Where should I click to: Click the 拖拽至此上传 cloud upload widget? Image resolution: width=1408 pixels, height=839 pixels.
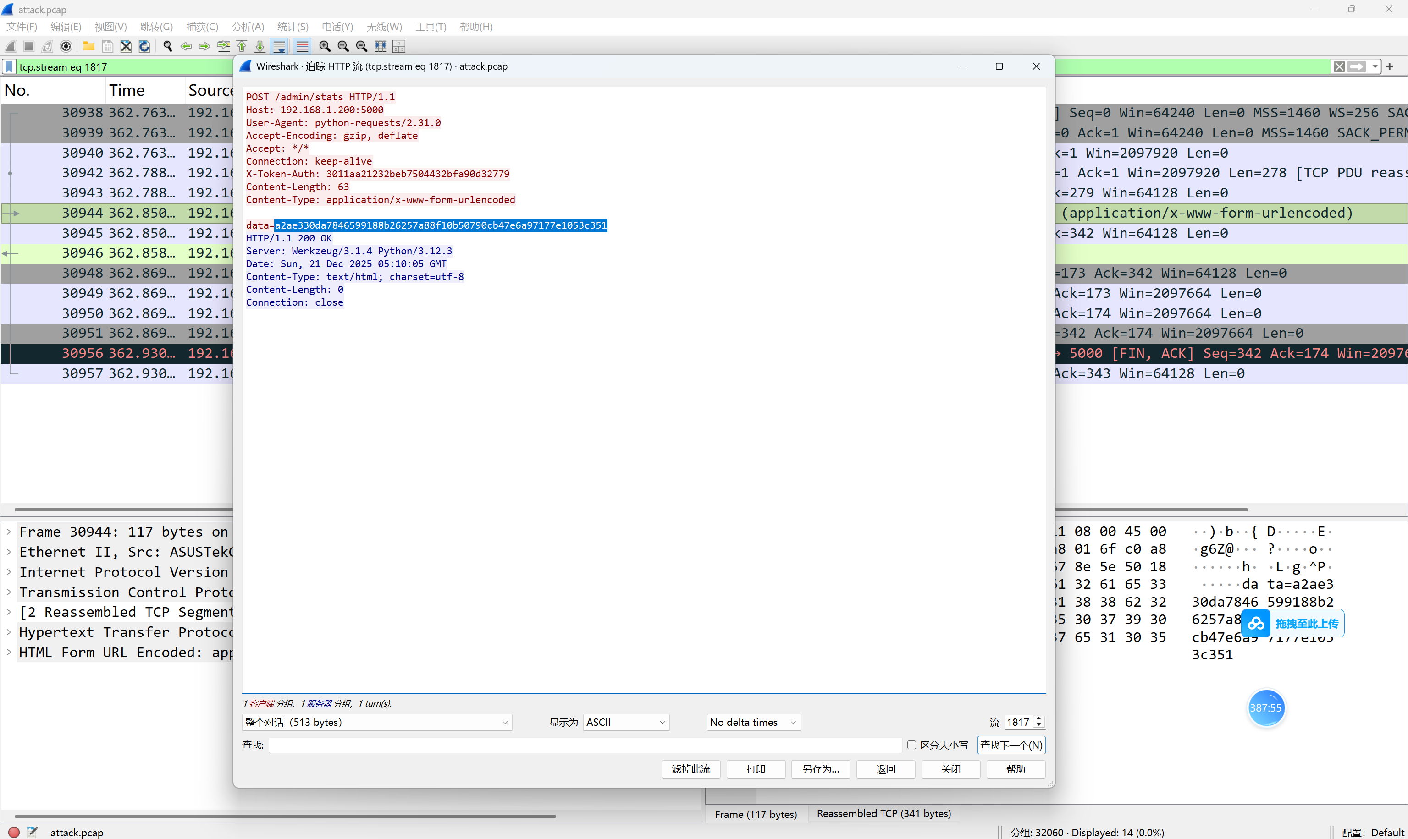point(1292,624)
